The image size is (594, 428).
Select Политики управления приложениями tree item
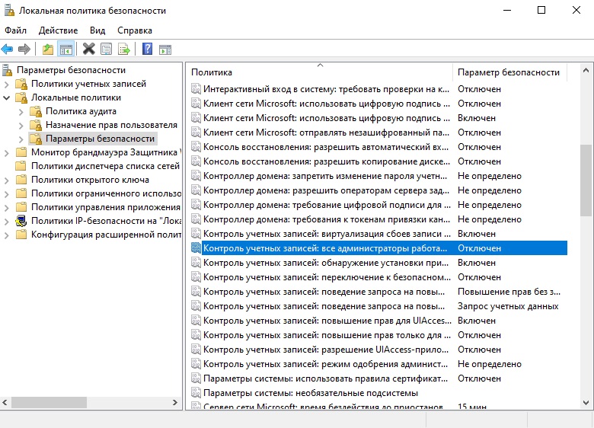(105, 207)
